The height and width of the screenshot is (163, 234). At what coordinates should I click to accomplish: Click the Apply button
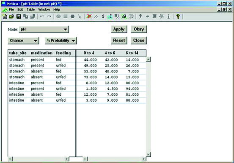[119, 29]
